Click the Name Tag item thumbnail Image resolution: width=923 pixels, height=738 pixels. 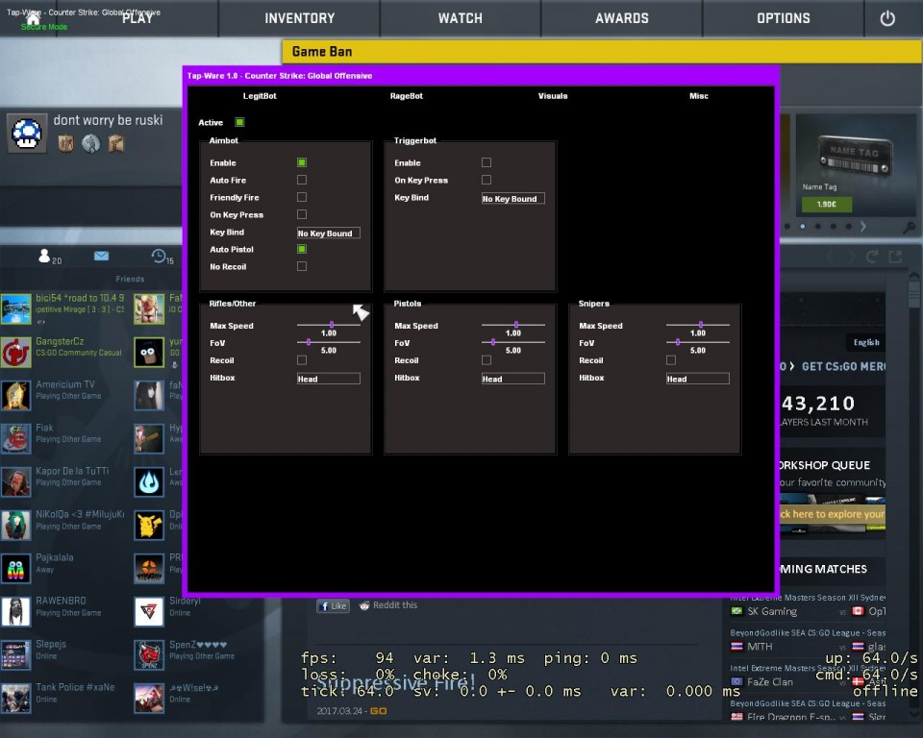pyautogui.click(x=856, y=156)
